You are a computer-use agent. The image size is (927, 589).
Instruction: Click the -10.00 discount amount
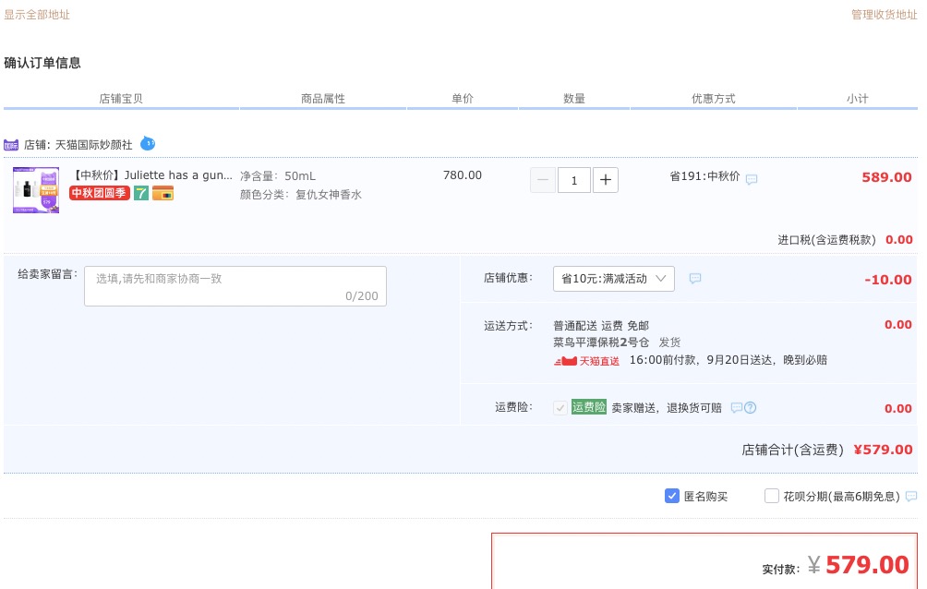(888, 280)
